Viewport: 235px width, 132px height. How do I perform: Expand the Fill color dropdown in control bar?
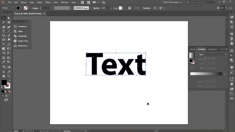point(21,8)
